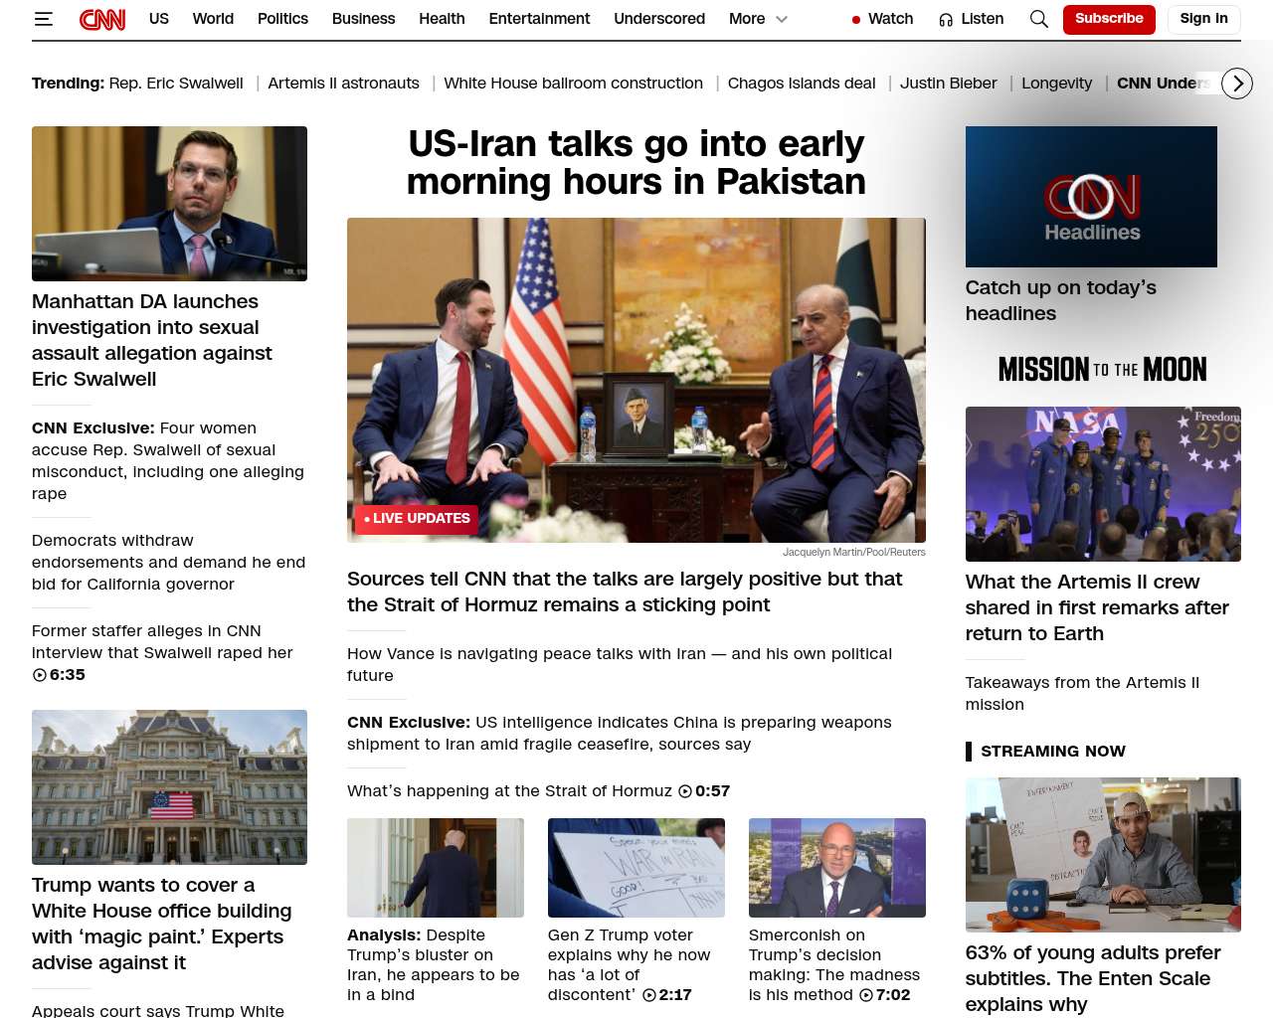This screenshot has height=1018, width=1273.
Task: Open the Entertainment section
Action: [x=539, y=19]
